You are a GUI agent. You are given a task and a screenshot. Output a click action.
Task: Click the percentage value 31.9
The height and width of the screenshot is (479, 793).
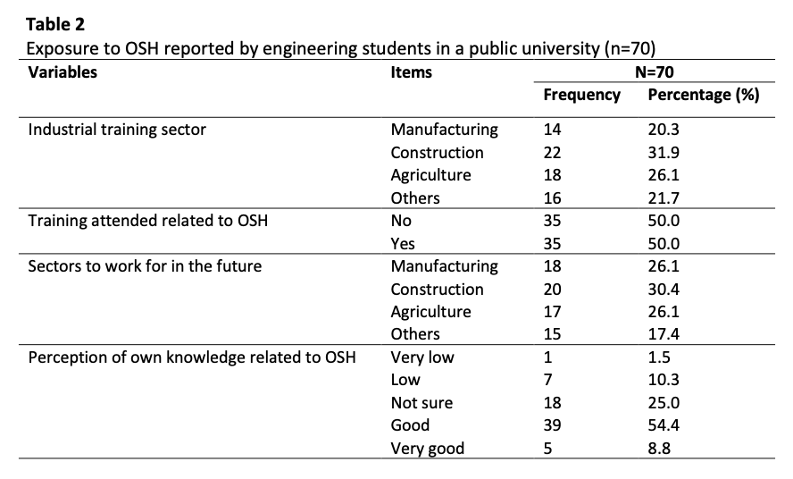coord(663,153)
